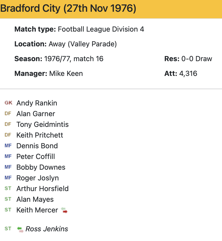This screenshot has width=222, height=241.
Task: Click substituted-off arrows icon next to Keith Mercer
Action: click(64, 210)
